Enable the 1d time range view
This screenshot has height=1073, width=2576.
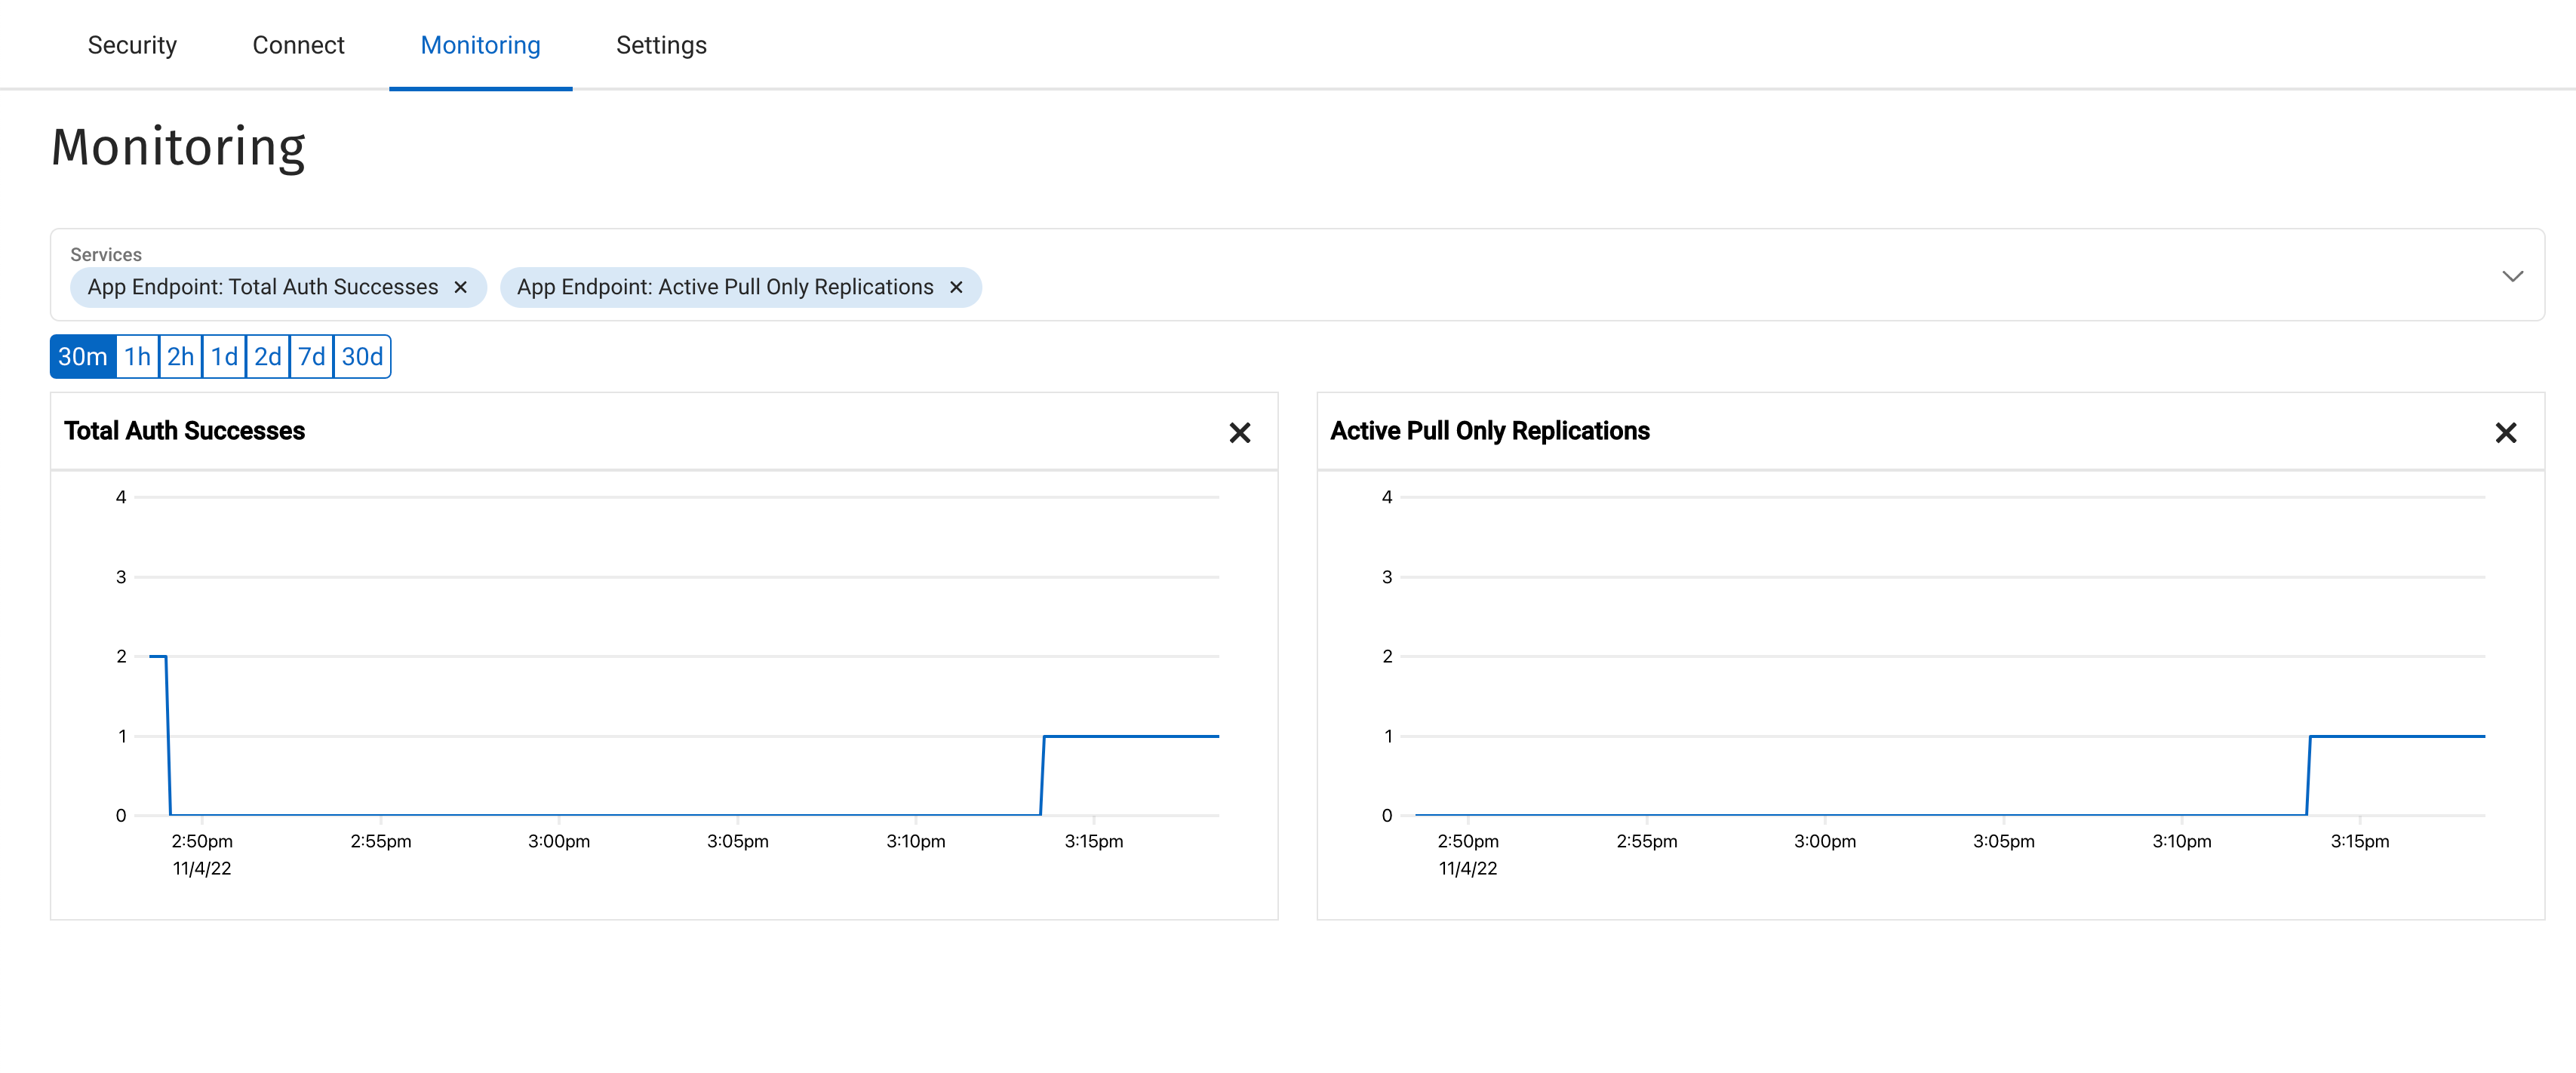point(223,355)
